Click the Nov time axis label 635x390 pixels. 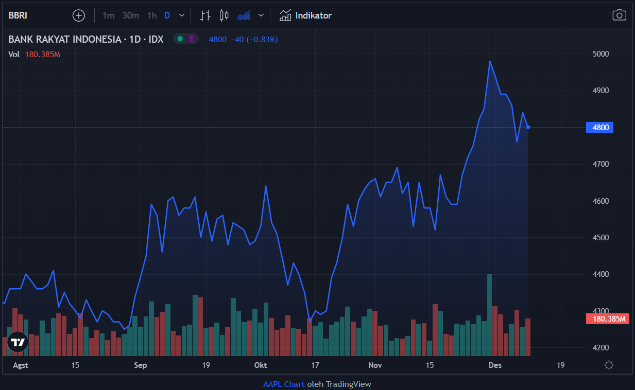375,365
